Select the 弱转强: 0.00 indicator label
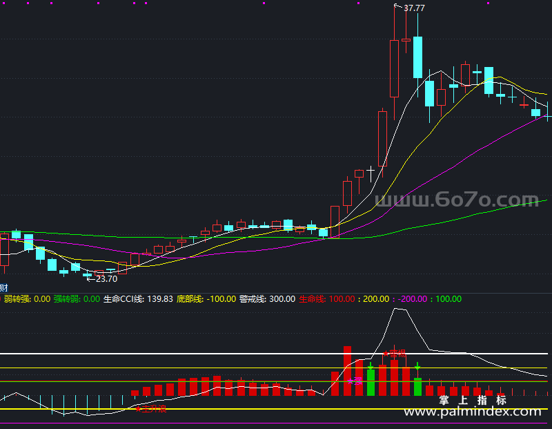 point(27,299)
